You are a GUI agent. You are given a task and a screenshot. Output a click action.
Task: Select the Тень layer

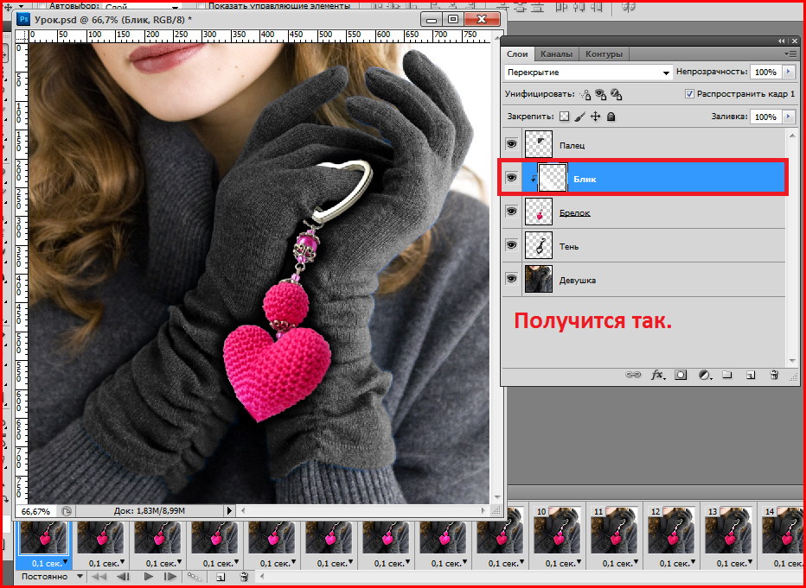(x=654, y=245)
